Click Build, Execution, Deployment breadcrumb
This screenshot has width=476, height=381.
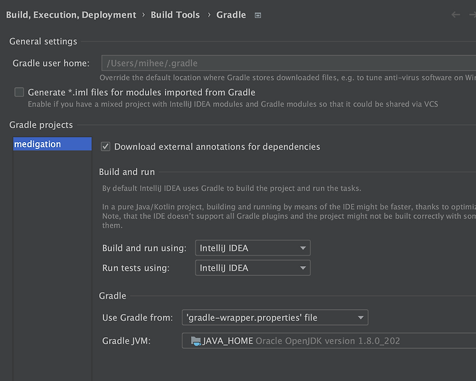71,15
